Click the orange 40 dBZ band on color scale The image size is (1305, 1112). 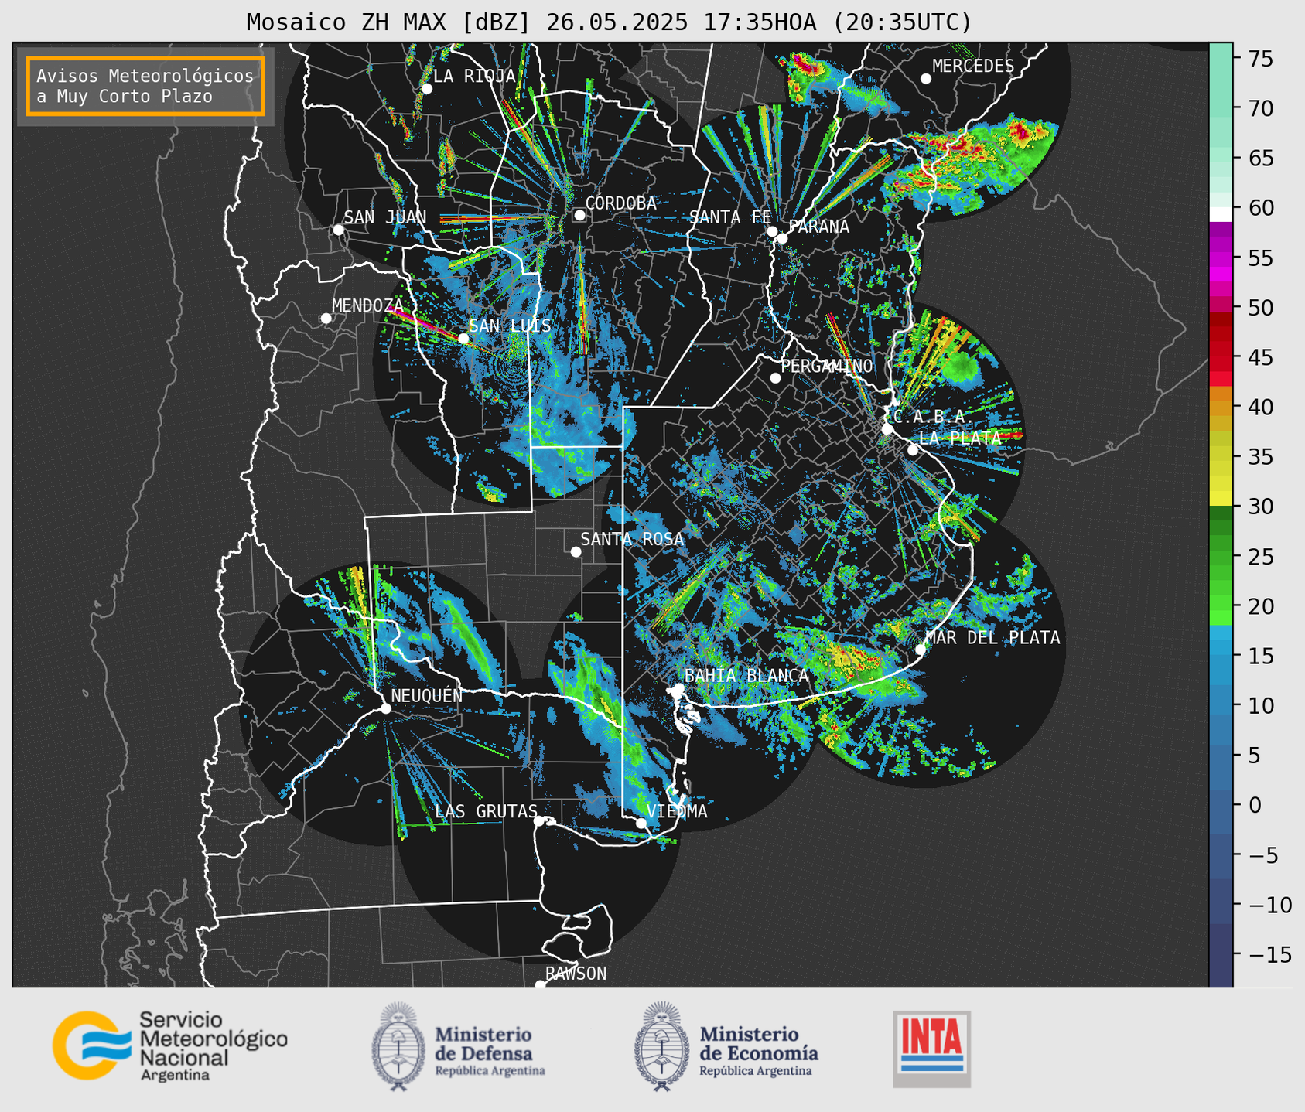pyautogui.click(x=1221, y=407)
